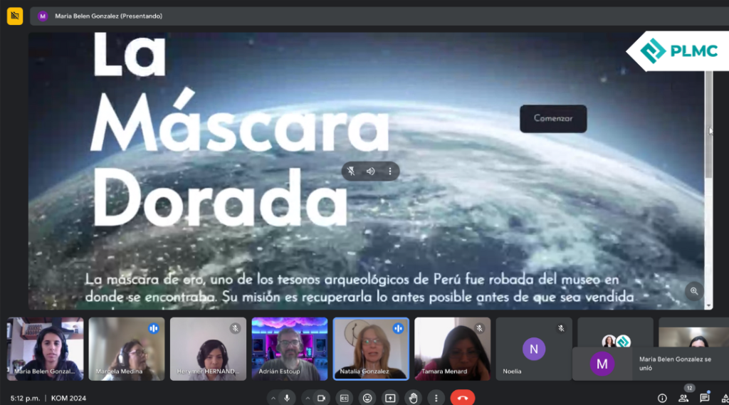This screenshot has width=729, height=405.
Task: Click the presentation overlay speaker volume icon
Action: coord(370,171)
